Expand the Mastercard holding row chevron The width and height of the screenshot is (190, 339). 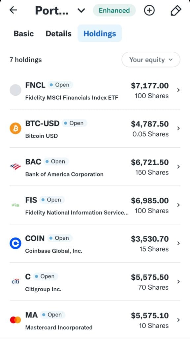coord(178,320)
